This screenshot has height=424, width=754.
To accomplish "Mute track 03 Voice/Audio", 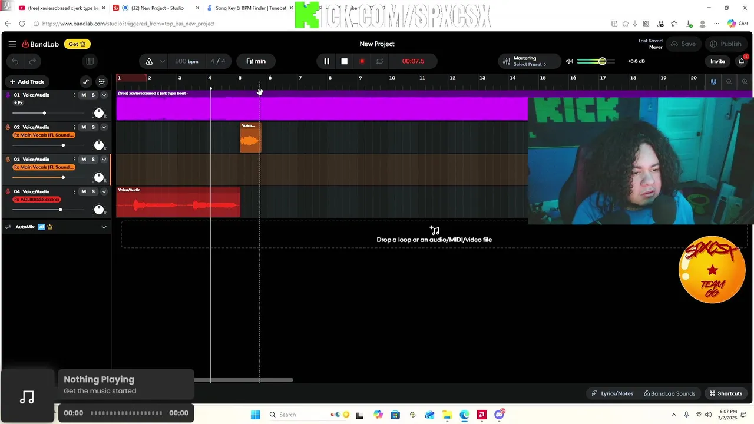I will (x=84, y=160).
